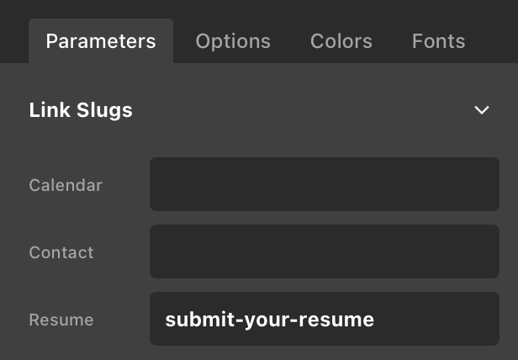Select the Parameters tab
The width and height of the screenshot is (518, 360).
pyautogui.click(x=101, y=41)
